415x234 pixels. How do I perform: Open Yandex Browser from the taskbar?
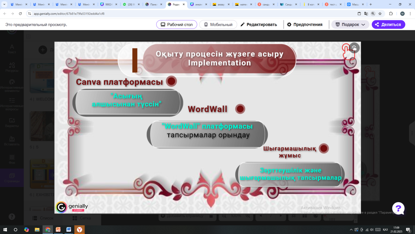click(79, 230)
